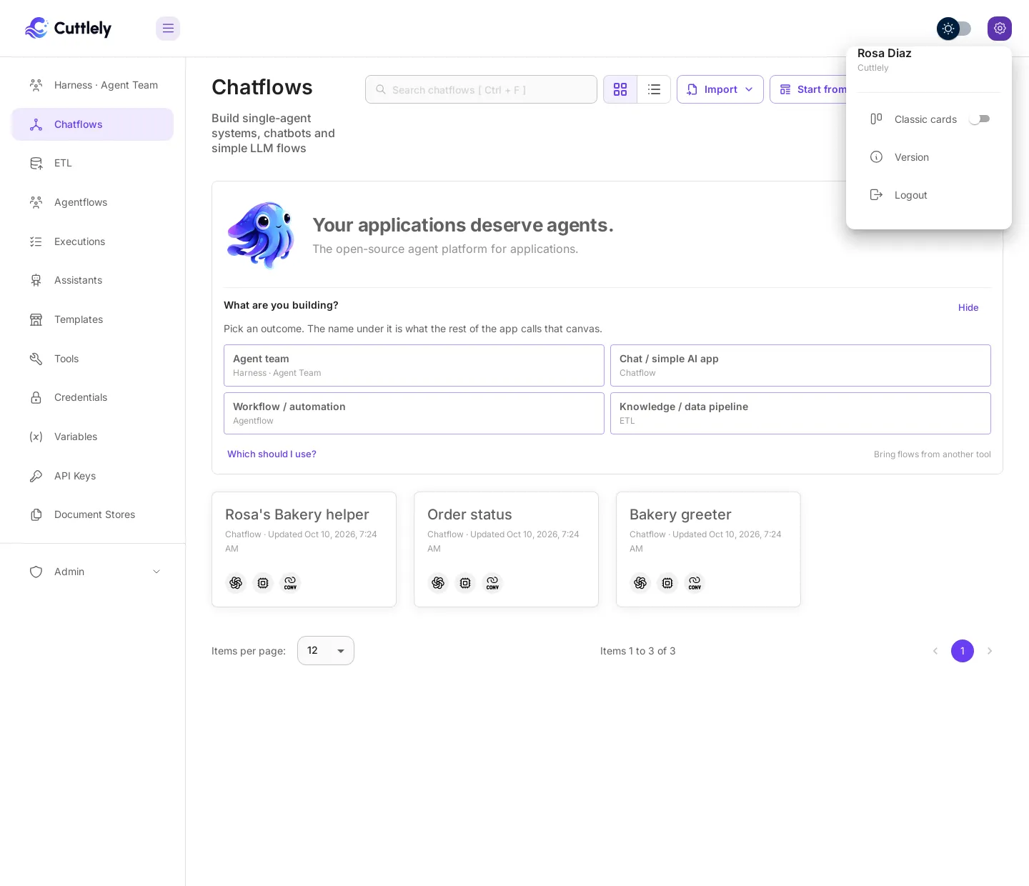This screenshot has width=1029, height=886.
Task: Click the chip icon on Bakery greeter card
Action: coord(667,583)
